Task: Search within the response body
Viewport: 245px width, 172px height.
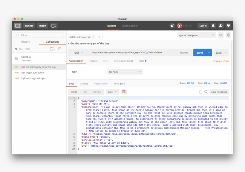Action: pyautogui.click(x=206, y=92)
